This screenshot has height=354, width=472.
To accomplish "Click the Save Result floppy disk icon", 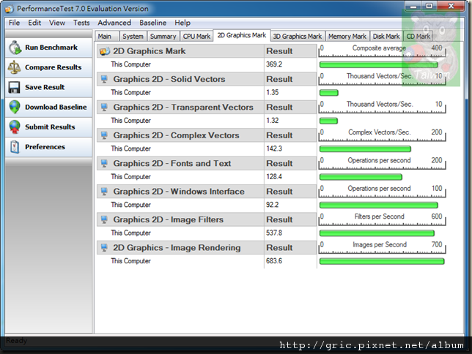I will [14, 87].
